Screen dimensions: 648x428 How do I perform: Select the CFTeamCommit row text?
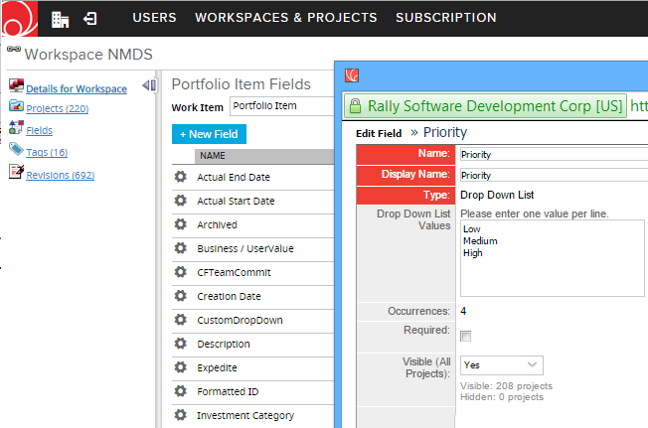pyautogui.click(x=234, y=272)
